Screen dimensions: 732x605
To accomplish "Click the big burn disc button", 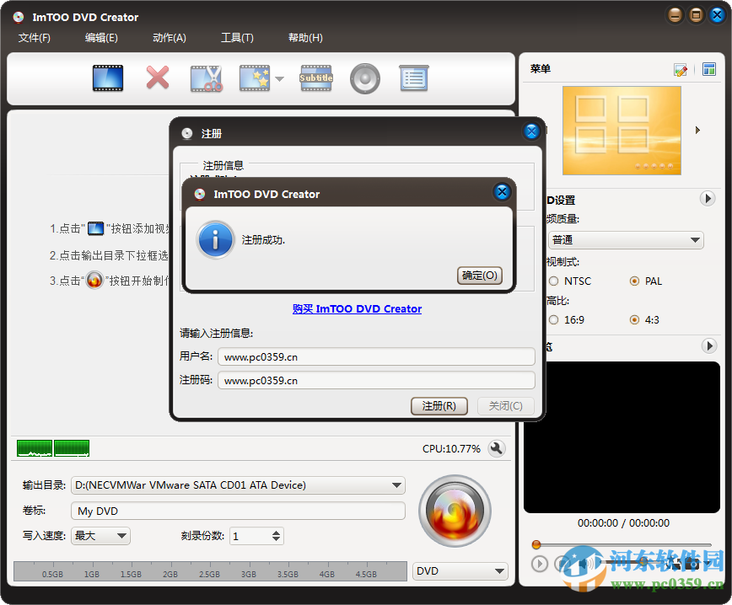I will point(455,511).
